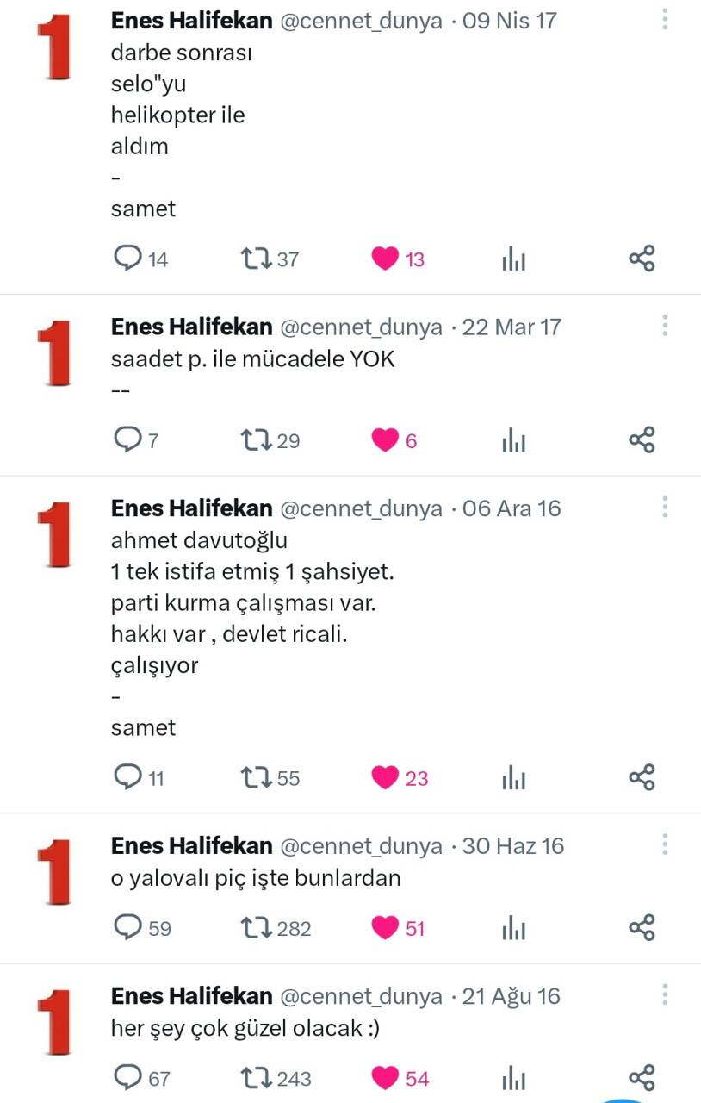View analytics of the 09 Nis 17 tweet
The height and width of the screenshot is (1103, 701).
tap(513, 259)
